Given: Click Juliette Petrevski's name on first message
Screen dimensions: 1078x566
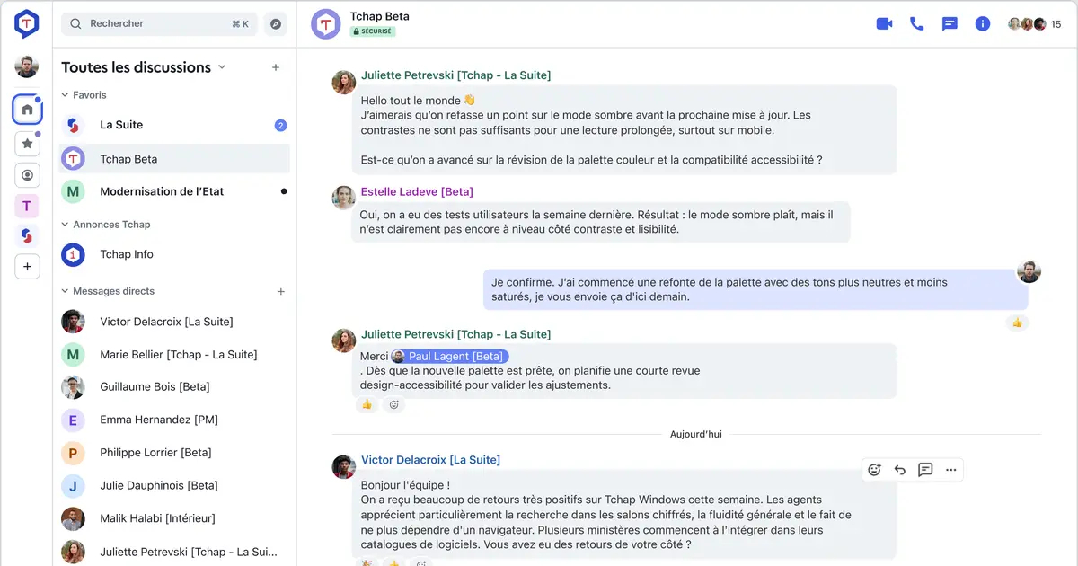Looking at the screenshot, I should click(455, 75).
